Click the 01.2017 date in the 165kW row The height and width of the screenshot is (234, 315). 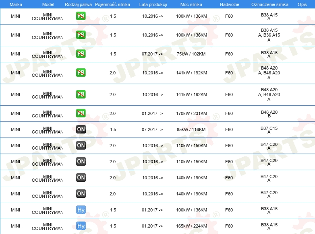click(x=152, y=226)
